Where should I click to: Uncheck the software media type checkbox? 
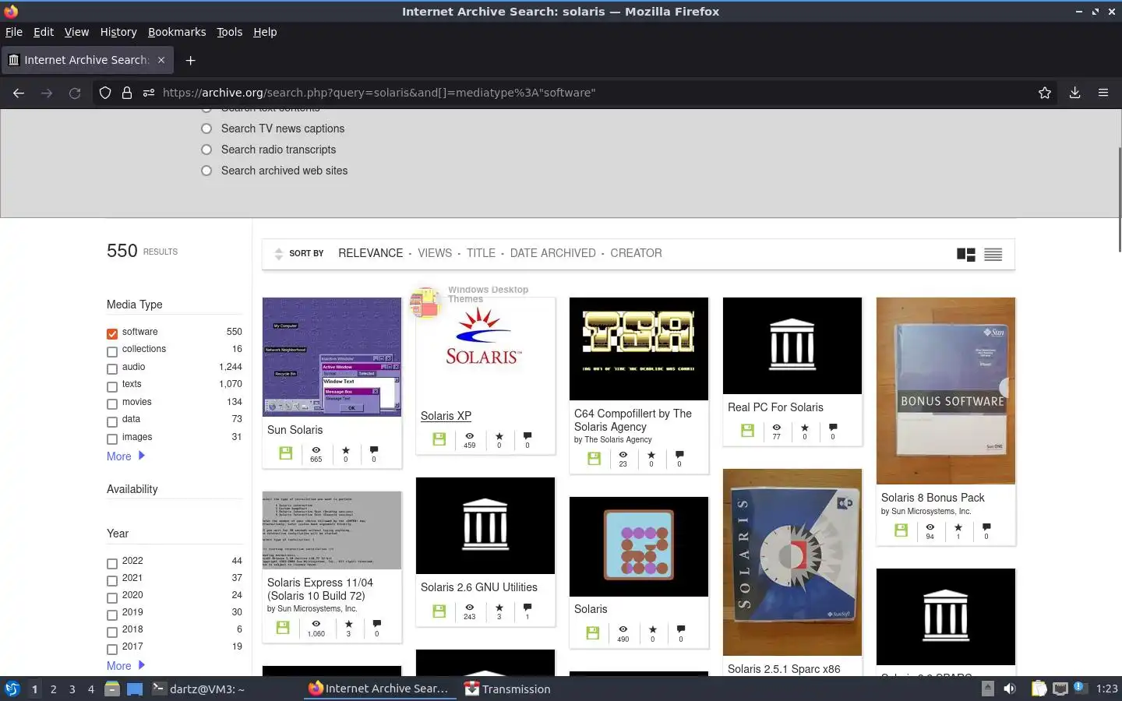112,333
